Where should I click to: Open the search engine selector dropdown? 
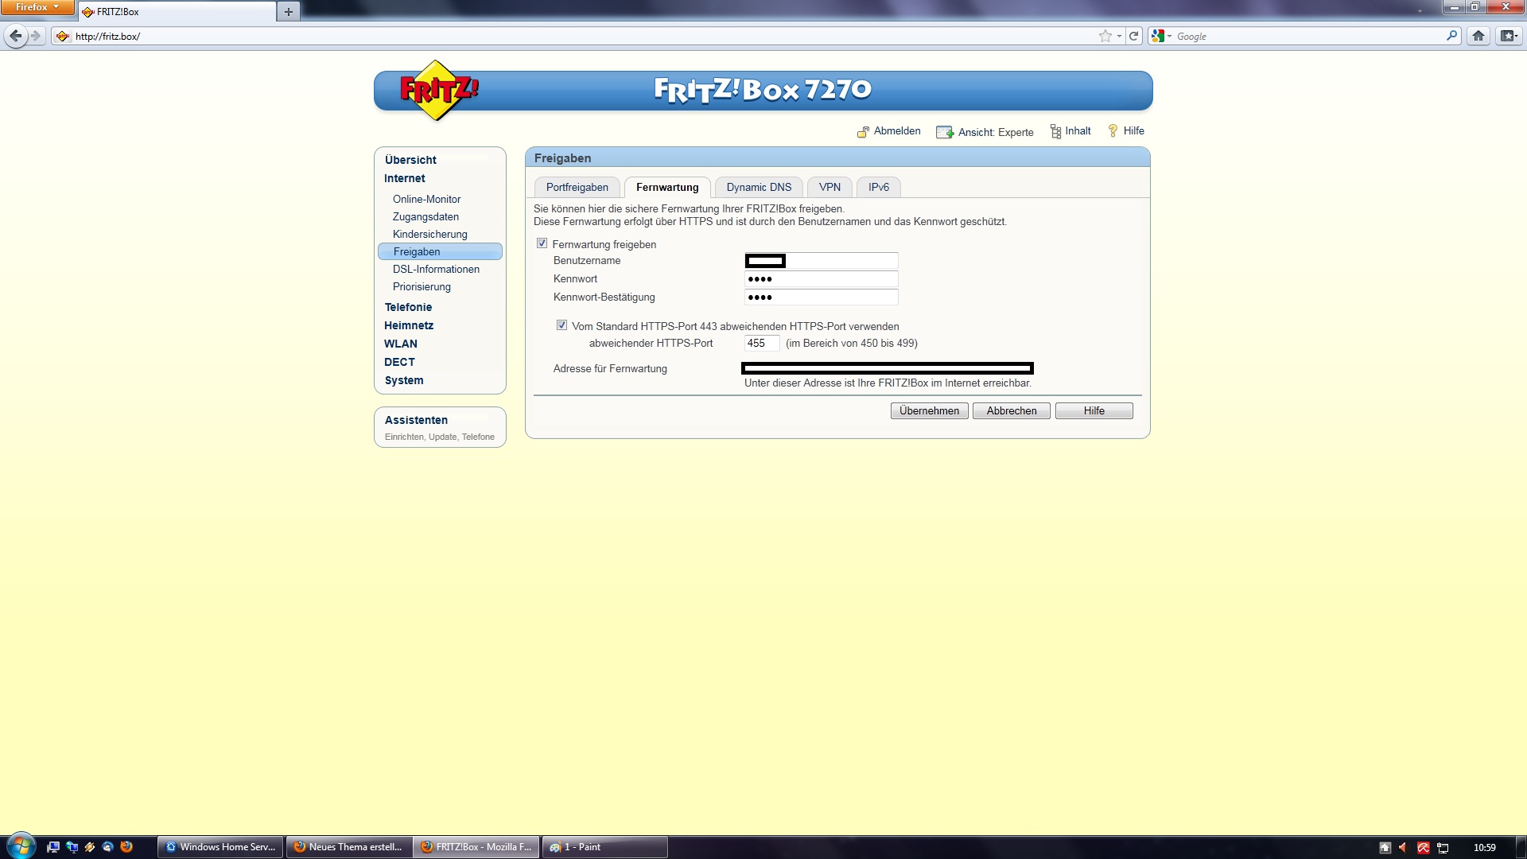(x=1161, y=36)
